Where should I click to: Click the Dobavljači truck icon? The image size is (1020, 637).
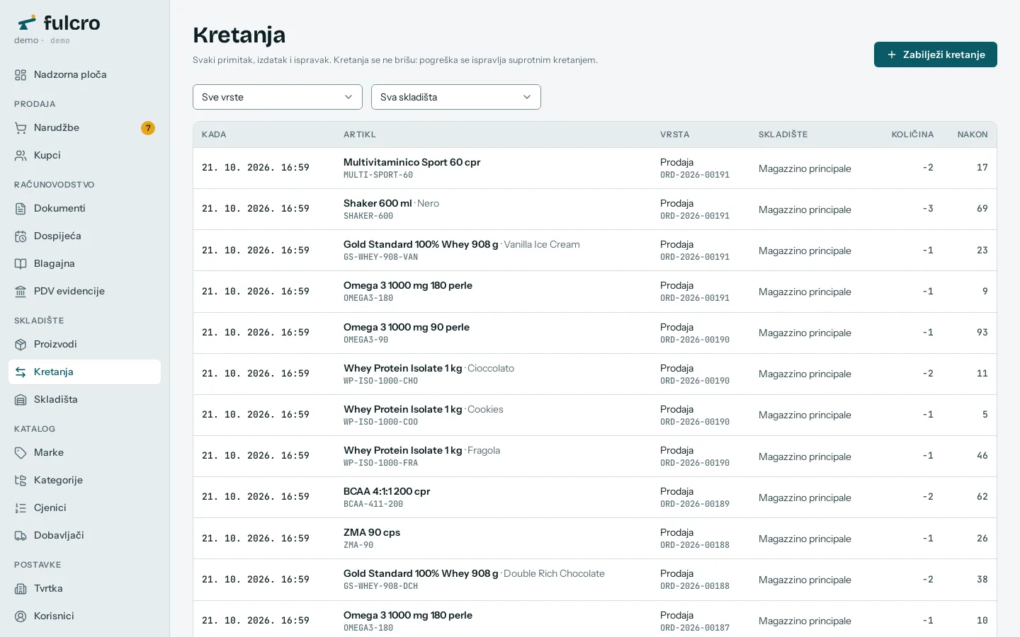click(21, 536)
